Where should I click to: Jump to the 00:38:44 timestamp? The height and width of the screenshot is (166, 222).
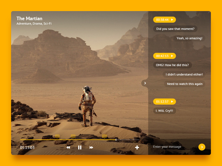[x=164, y=20]
